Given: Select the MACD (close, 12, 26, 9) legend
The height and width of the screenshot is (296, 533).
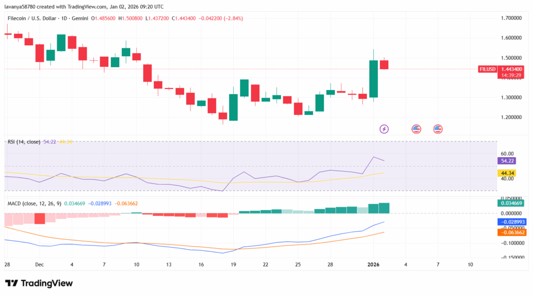Looking at the screenshot, I should click(34, 203).
